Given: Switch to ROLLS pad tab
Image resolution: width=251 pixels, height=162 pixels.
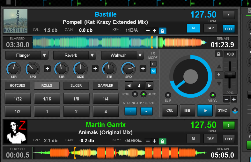Looking at the screenshot, I should coord(47,86).
